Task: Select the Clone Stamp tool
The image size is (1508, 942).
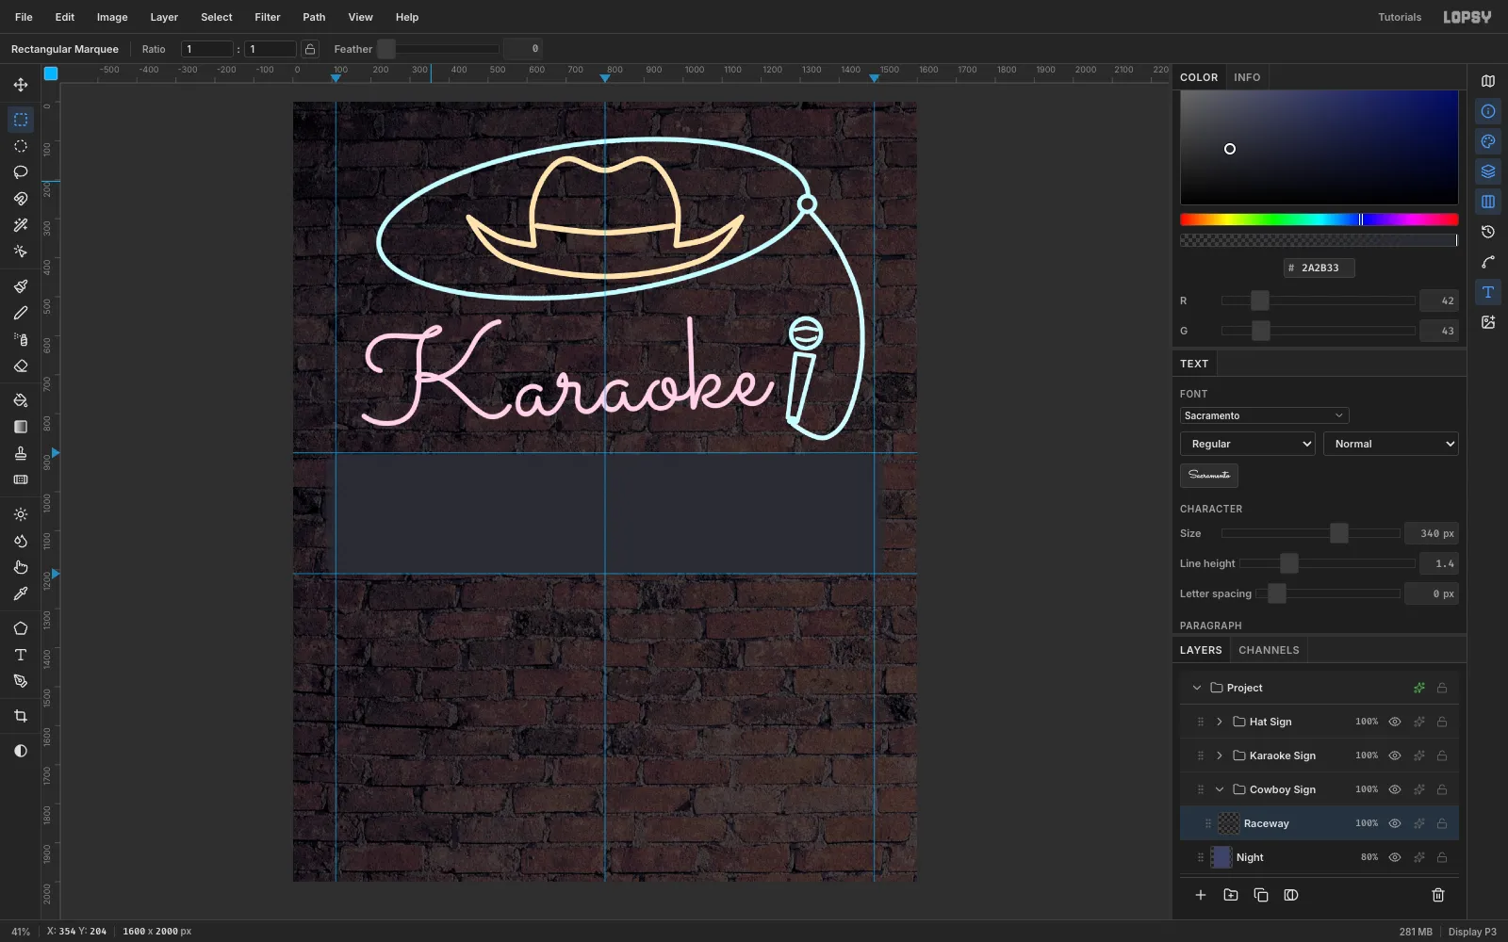Action: pyautogui.click(x=21, y=453)
